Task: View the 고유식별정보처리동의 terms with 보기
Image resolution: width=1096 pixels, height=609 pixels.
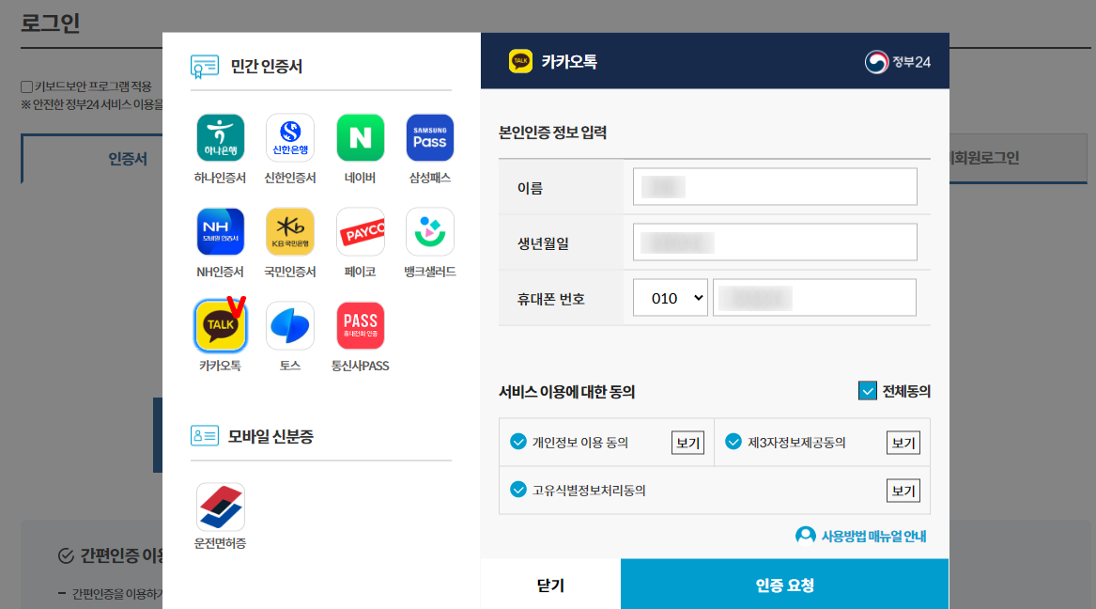Action: 903,491
